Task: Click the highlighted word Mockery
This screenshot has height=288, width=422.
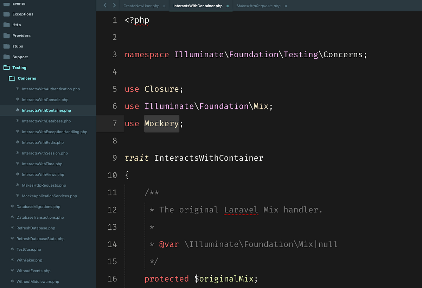Action: tap(162, 123)
